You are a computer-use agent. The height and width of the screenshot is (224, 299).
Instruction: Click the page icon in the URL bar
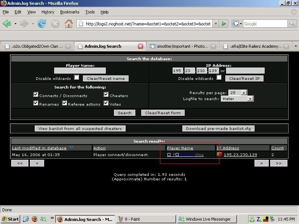coord(81,24)
